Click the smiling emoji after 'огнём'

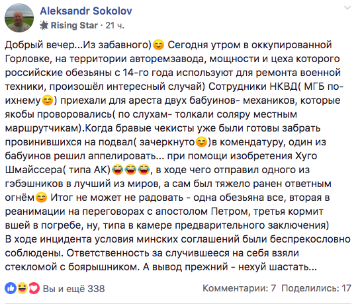(x=41, y=198)
